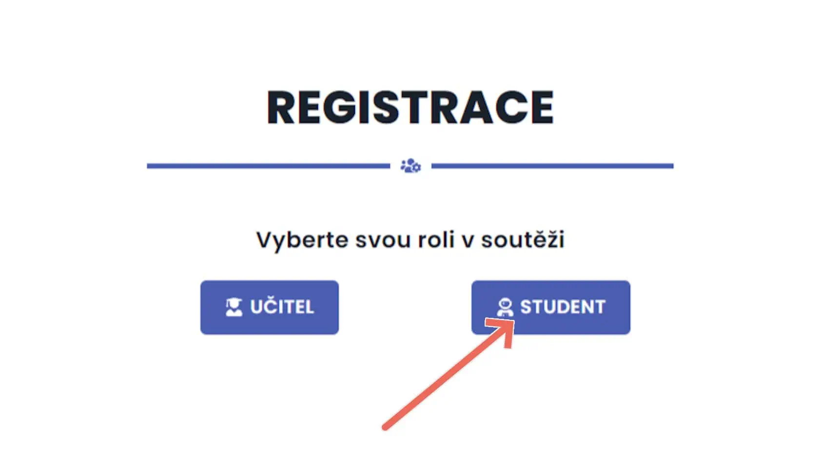Click the blue divider line left of the icon
Image resolution: width=821 pixels, height=461 pixels.
coord(268,166)
